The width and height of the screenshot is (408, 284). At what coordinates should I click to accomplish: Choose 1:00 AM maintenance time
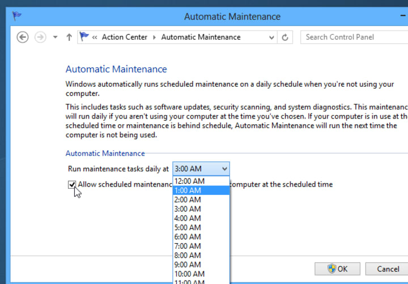point(201,190)
